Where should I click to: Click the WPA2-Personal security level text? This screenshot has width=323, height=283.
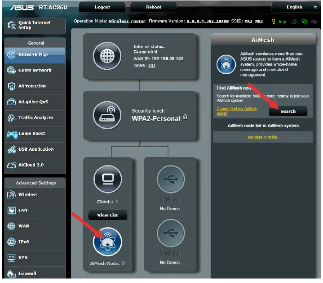(156, 119)
